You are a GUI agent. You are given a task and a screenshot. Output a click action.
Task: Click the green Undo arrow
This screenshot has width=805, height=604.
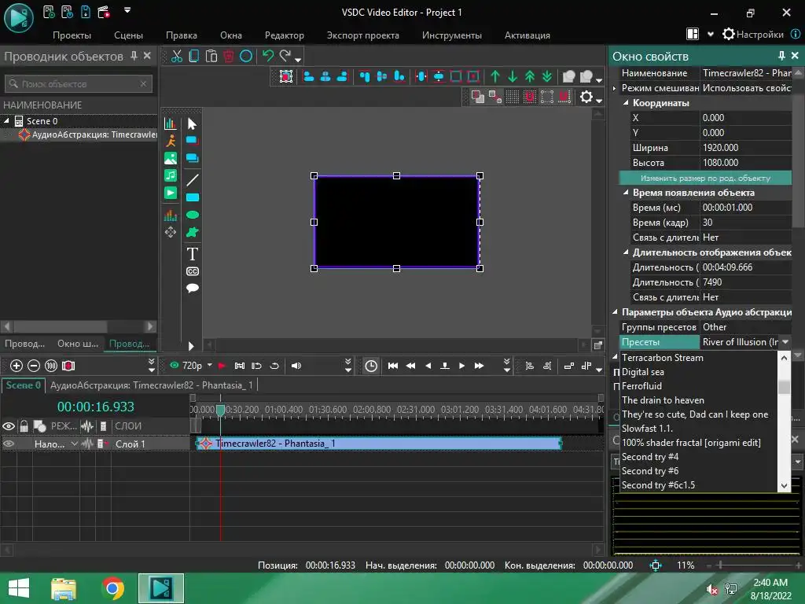pos(267,56)
